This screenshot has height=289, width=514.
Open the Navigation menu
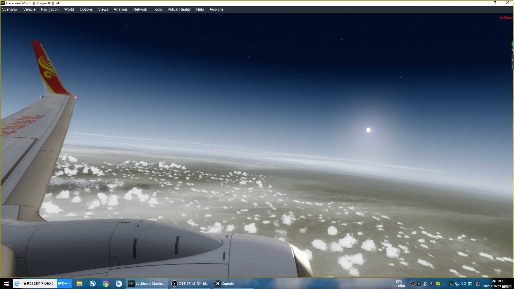click(x=50, y=9)
